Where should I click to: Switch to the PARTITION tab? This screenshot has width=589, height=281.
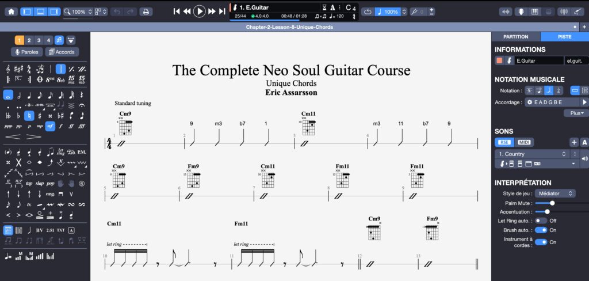(x=515, y=37)
